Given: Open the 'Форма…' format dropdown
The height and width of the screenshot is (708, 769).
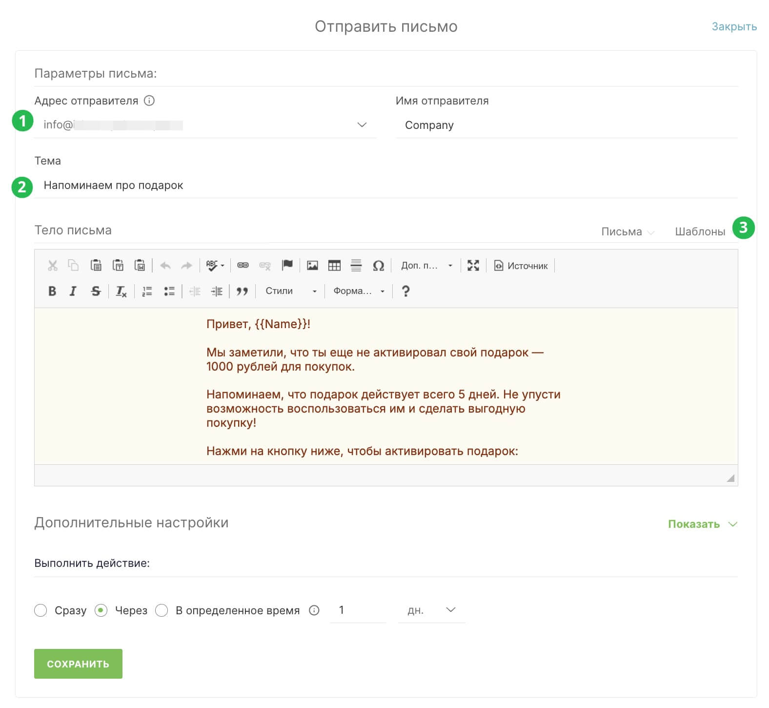Looking at the screenshot, I should [x=359, y=291].
